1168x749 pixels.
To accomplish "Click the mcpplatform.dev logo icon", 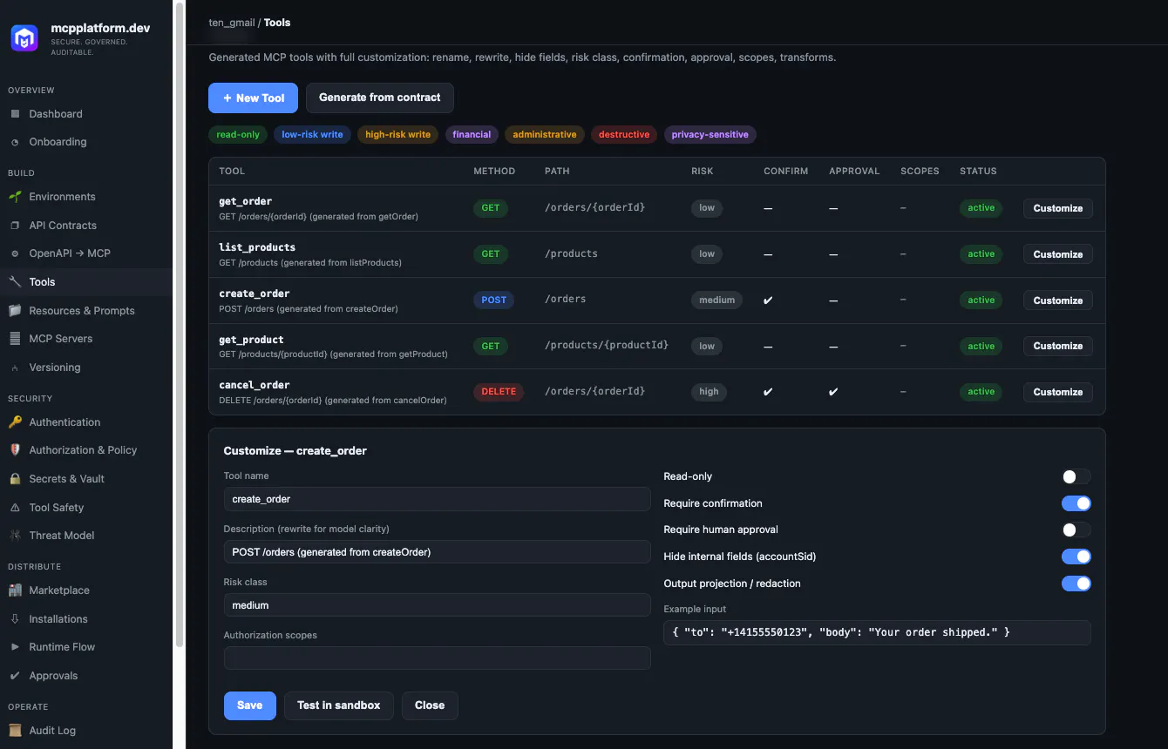I will tap(24, 38).
